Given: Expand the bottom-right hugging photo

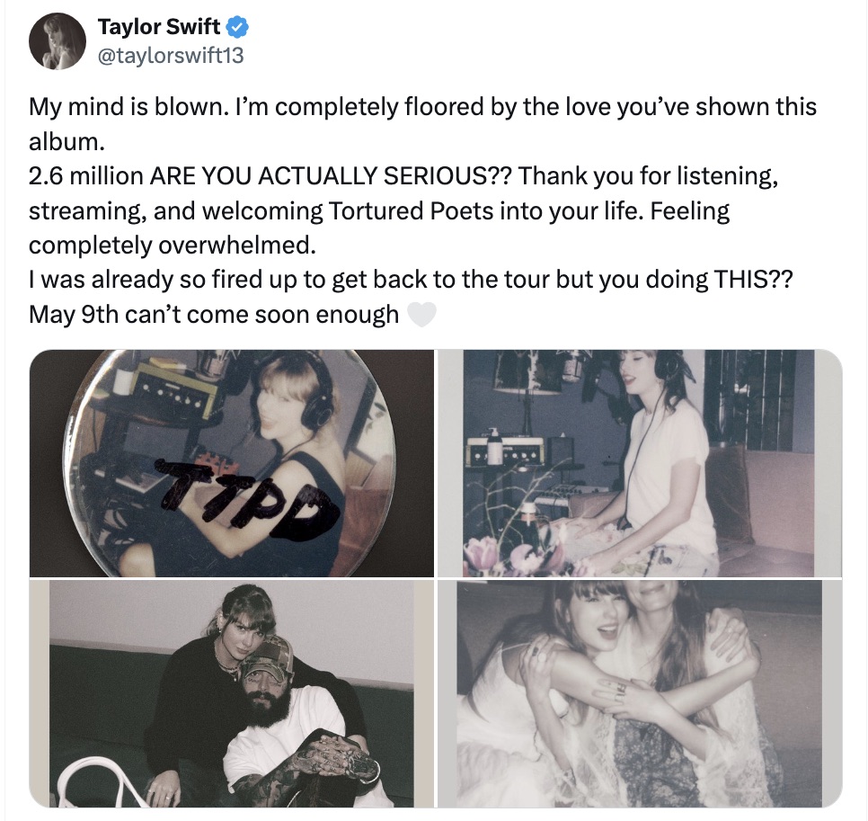Looking at the screenshot, I should [640, 693].
